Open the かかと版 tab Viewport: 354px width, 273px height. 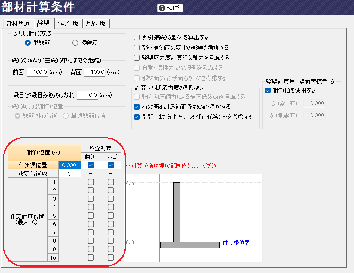coord(95,23)
